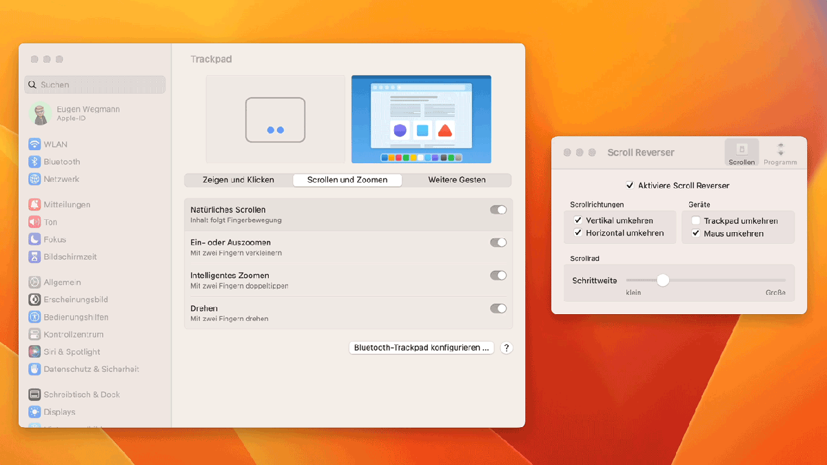Select Datenschutz & Sicherheit hand icon
The image size is (827, 465).
[x=34, y=369]
